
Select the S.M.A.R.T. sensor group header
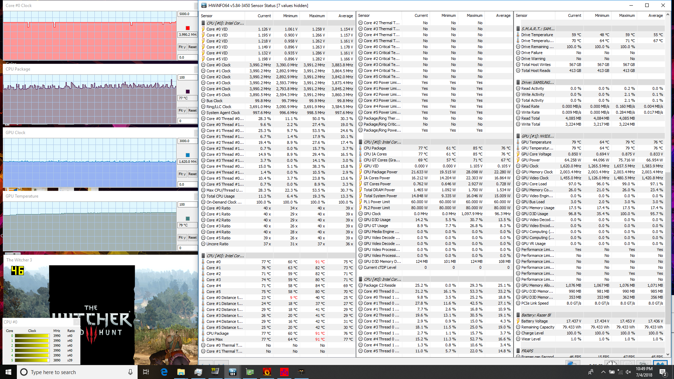pos(538,29)
